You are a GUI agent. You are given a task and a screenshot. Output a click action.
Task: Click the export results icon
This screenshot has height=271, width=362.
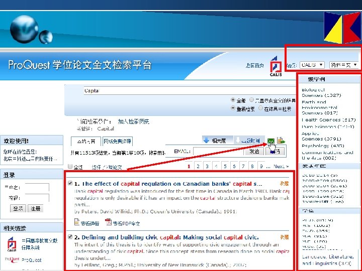click(281, 141)
